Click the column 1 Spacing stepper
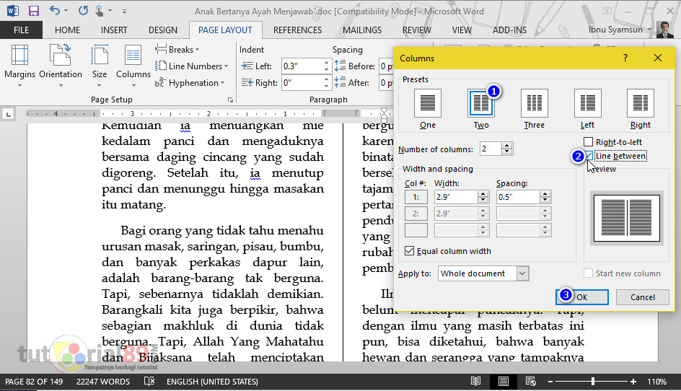Viewport: 681px width, 391px height. 545,197
